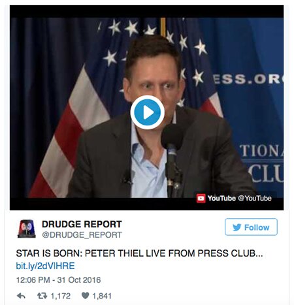Open the 12:06 PM - 31 Oct 2016 timestamp
The width and height of the screenshot is (294, 305).
tap(58, 280)
